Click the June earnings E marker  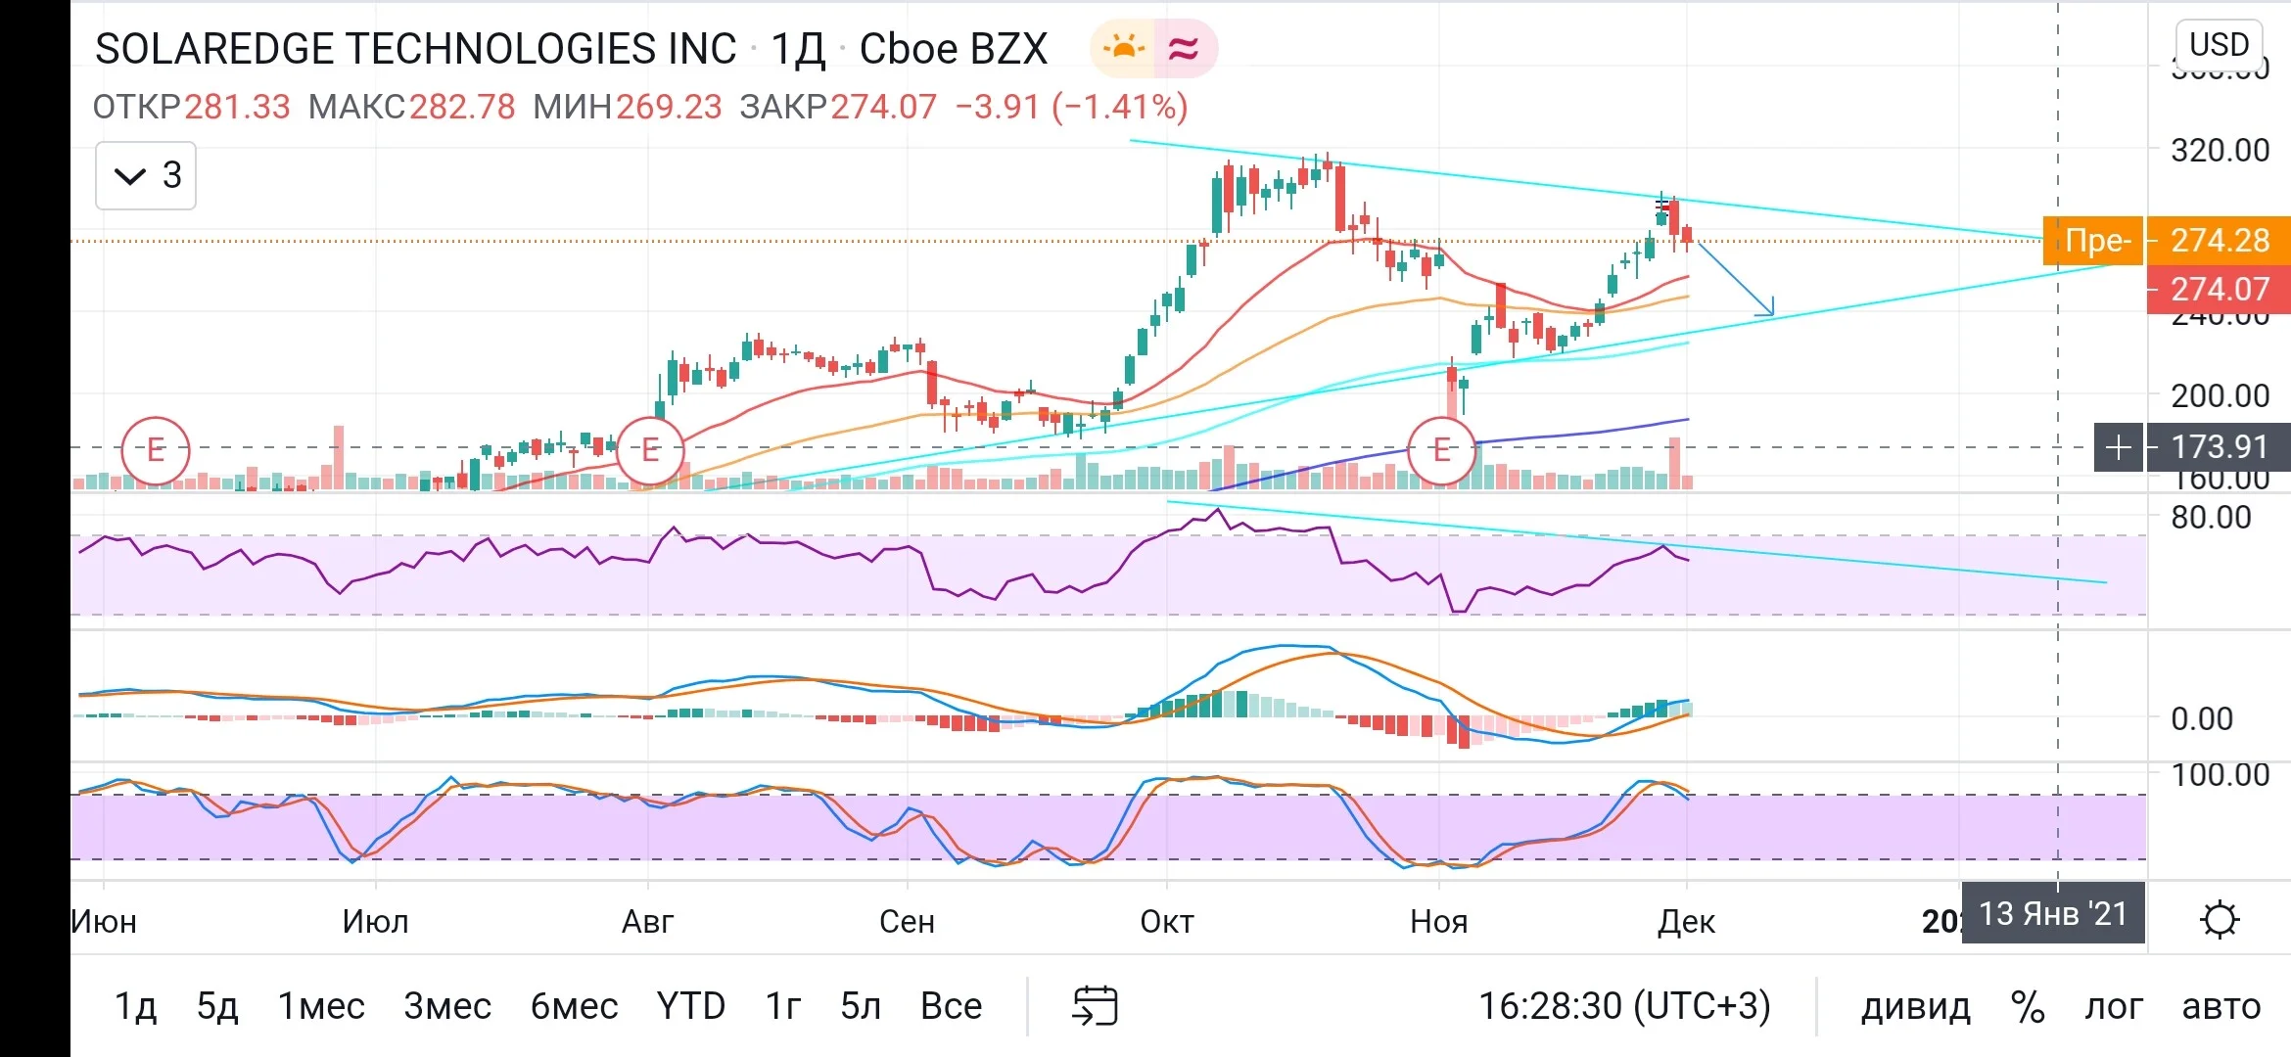tap(155, 451)
